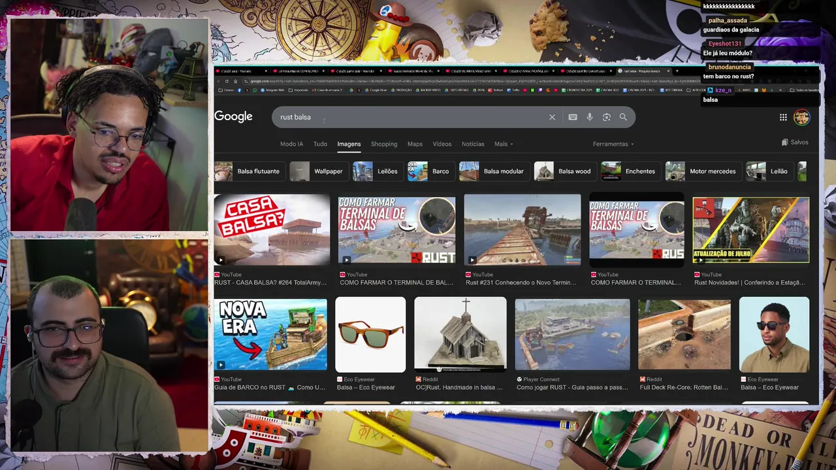Switch to Modo IA tab
The height and width of the screenshot is (470, 836).
tap(291, 144)
